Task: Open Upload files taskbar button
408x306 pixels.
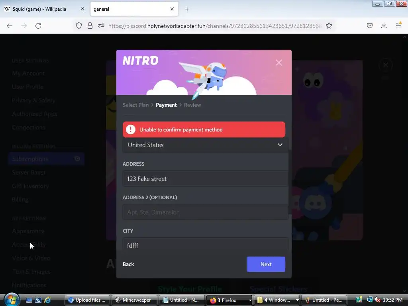Action: pyautogui.click(x=87, y=300)
